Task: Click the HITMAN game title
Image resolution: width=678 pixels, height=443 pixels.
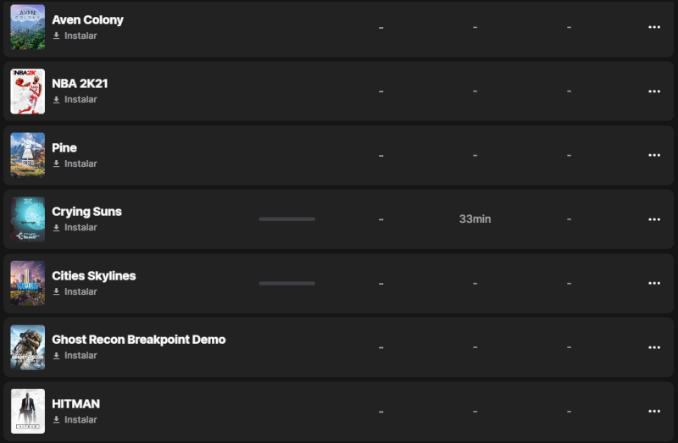Action: tap(75, 404)
